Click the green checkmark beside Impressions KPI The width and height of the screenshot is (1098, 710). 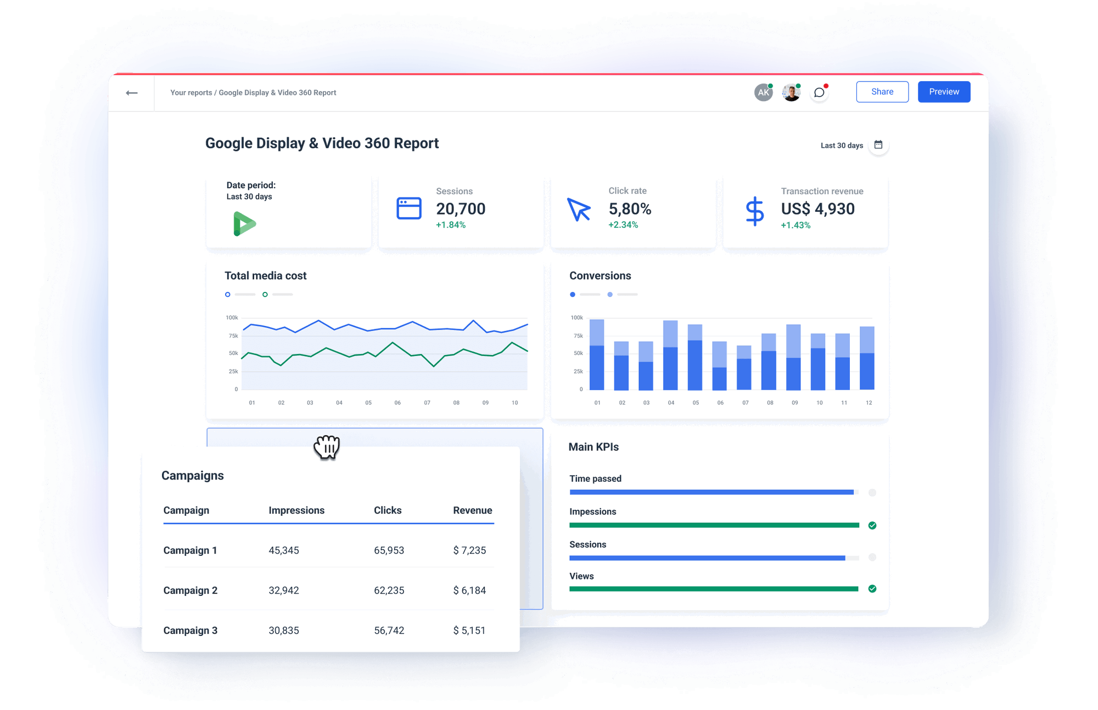coord(872,525)
